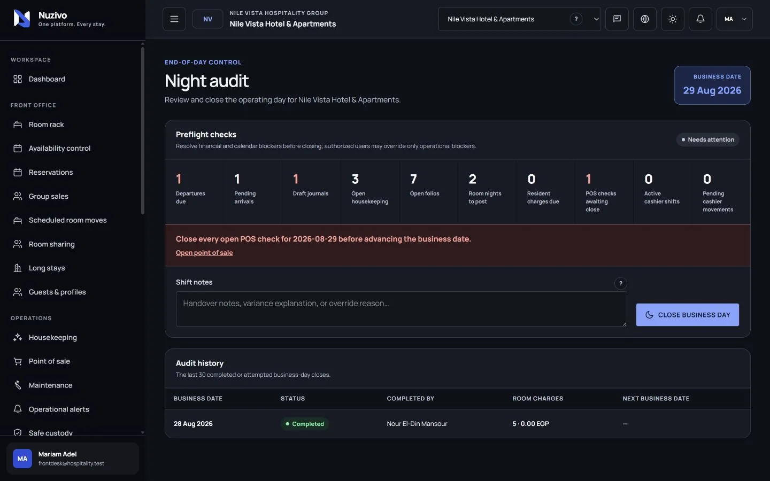Focus the Shift notes text area
The height and width of the screenshot is (481, 770).
402,309
